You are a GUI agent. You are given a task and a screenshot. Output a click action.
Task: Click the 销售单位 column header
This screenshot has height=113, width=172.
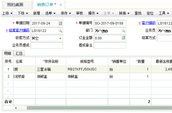click(119, 61)
